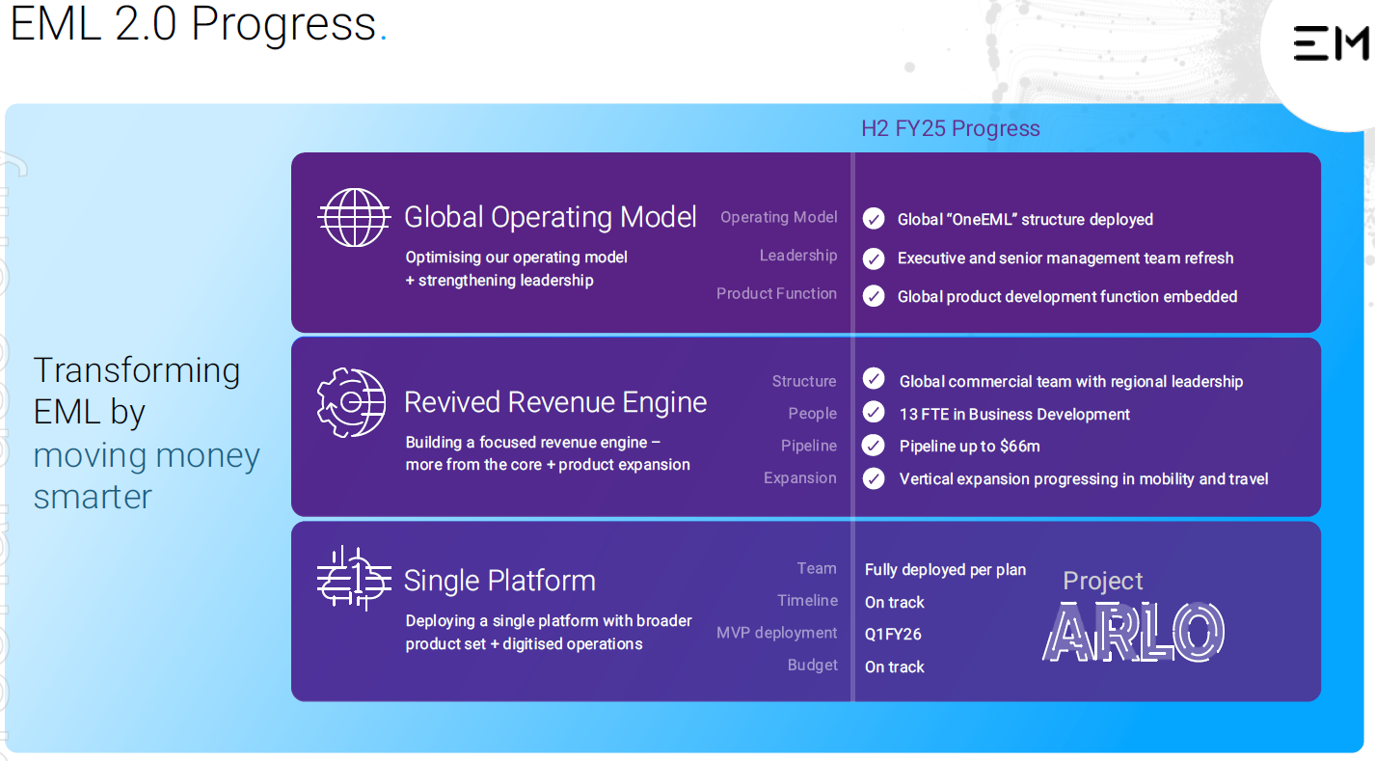1375x761 pixels.
Task: Click checkmark beside 13 FTE in Business Development
Action: pyautogui.click(x=874, y=414)
